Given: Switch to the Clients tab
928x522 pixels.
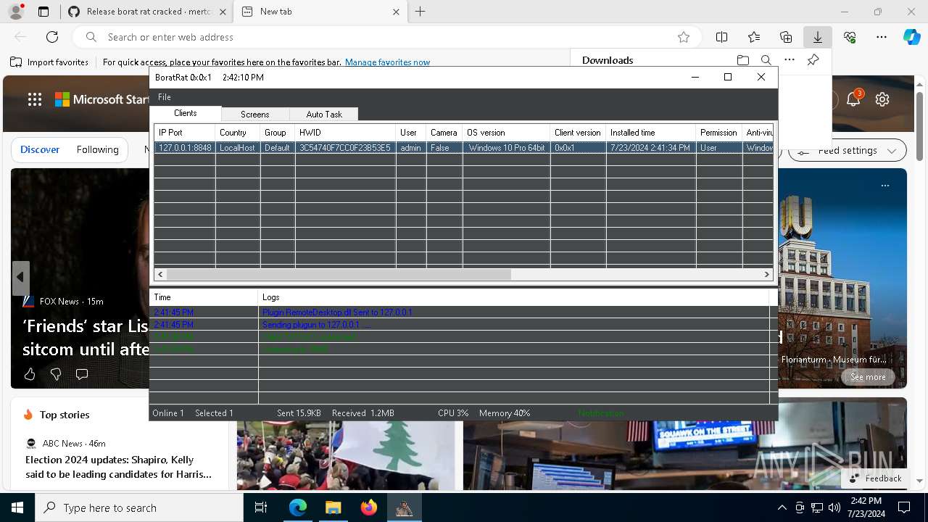Looking at the screenshot, I should pos(186,114).
